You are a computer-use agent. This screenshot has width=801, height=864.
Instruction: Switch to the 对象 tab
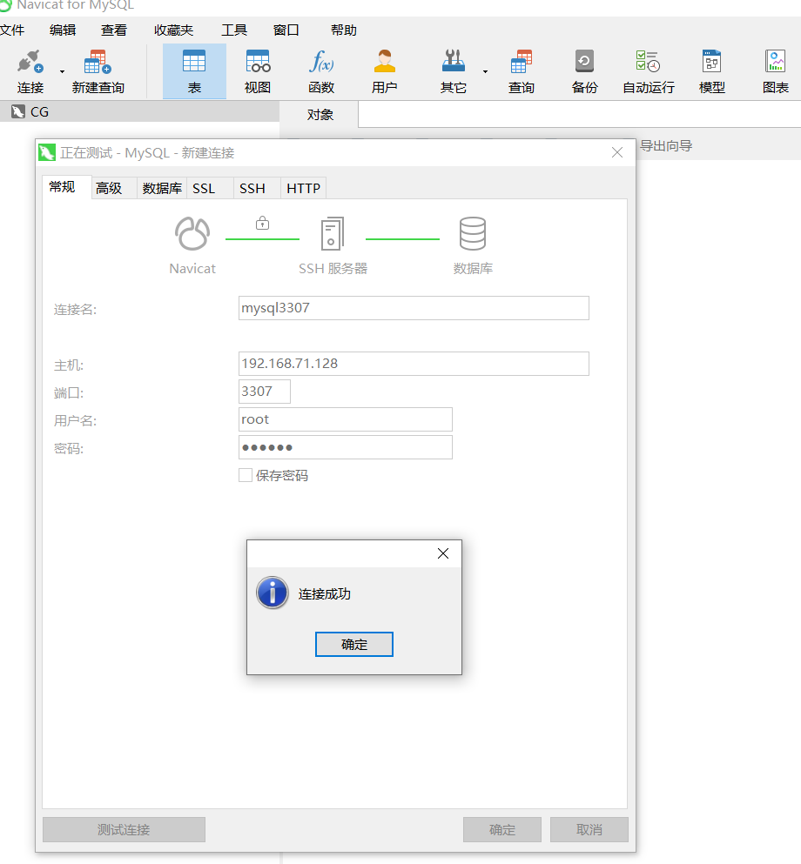(320, 115)
